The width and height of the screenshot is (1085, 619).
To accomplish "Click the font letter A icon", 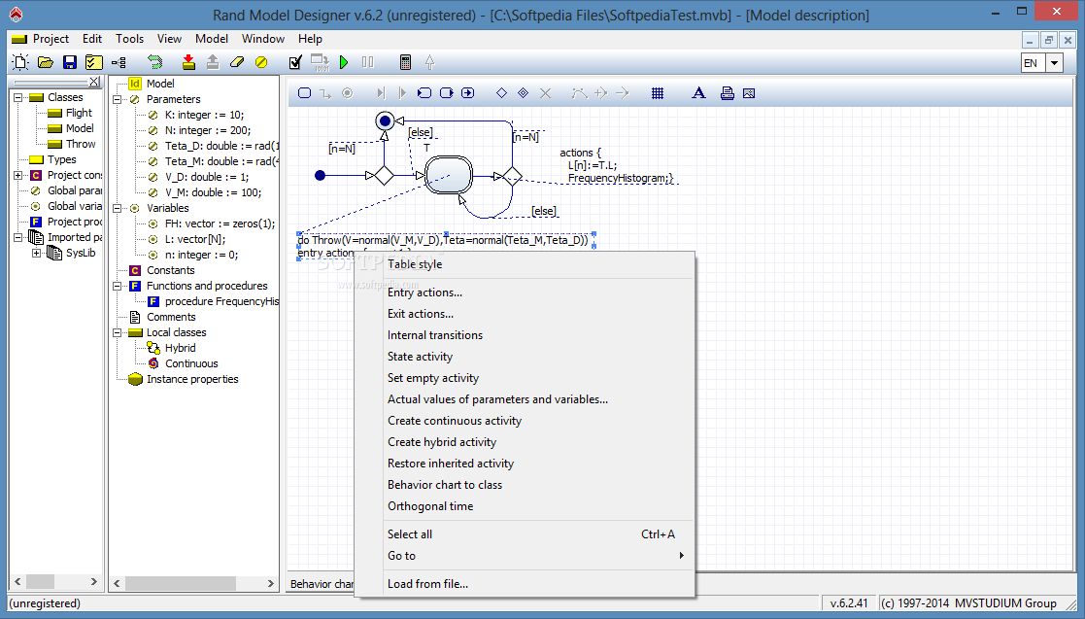I will click(698, 92).
